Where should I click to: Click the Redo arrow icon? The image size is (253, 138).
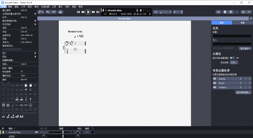pos(54,12)
